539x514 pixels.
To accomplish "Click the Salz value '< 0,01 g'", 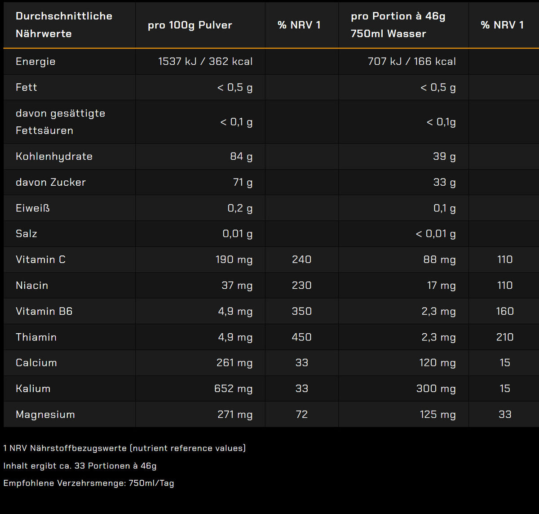I will click(x=436, y=234).
